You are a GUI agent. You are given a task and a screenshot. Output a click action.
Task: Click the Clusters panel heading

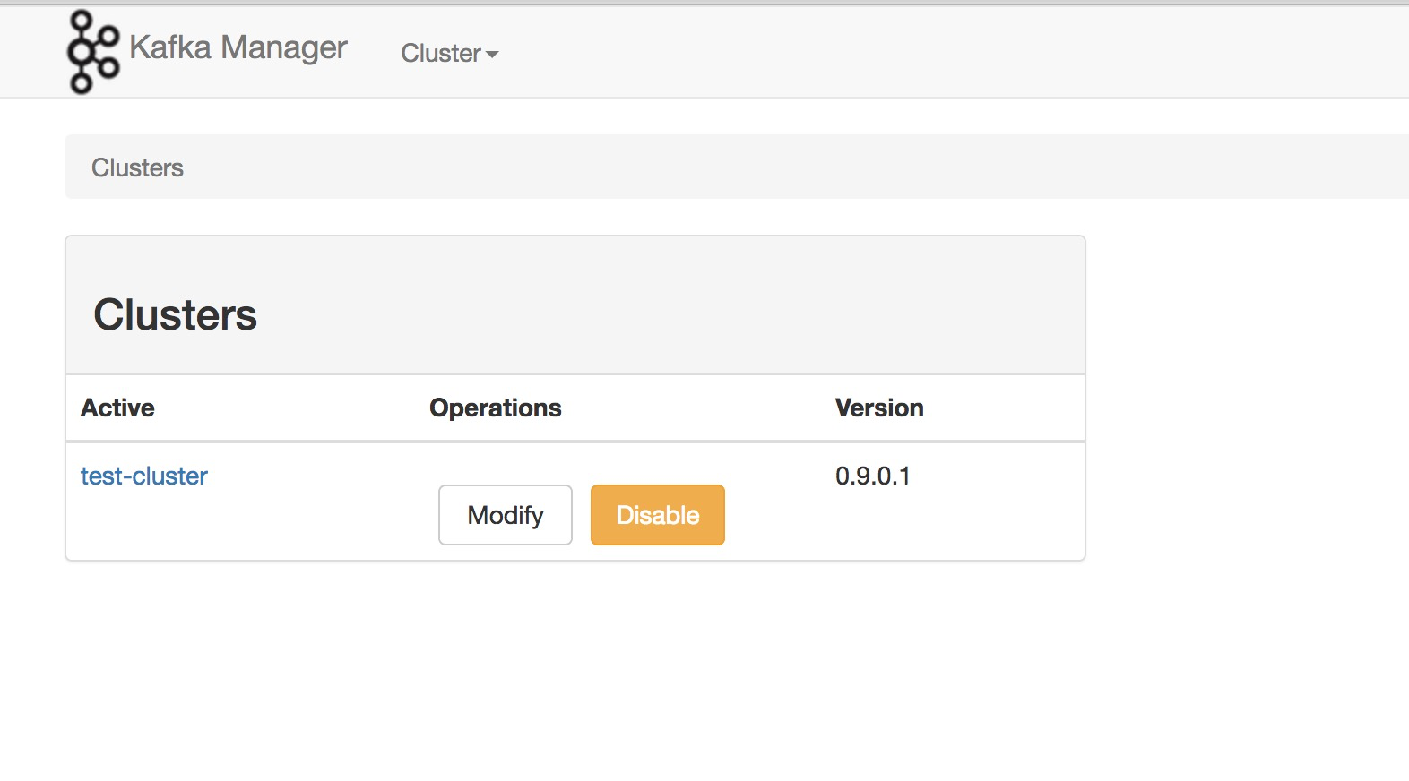[176, 314]
